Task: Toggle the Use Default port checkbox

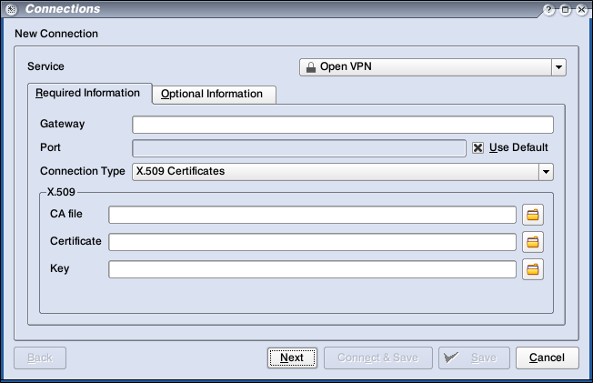Action: (x=477, y=147)
